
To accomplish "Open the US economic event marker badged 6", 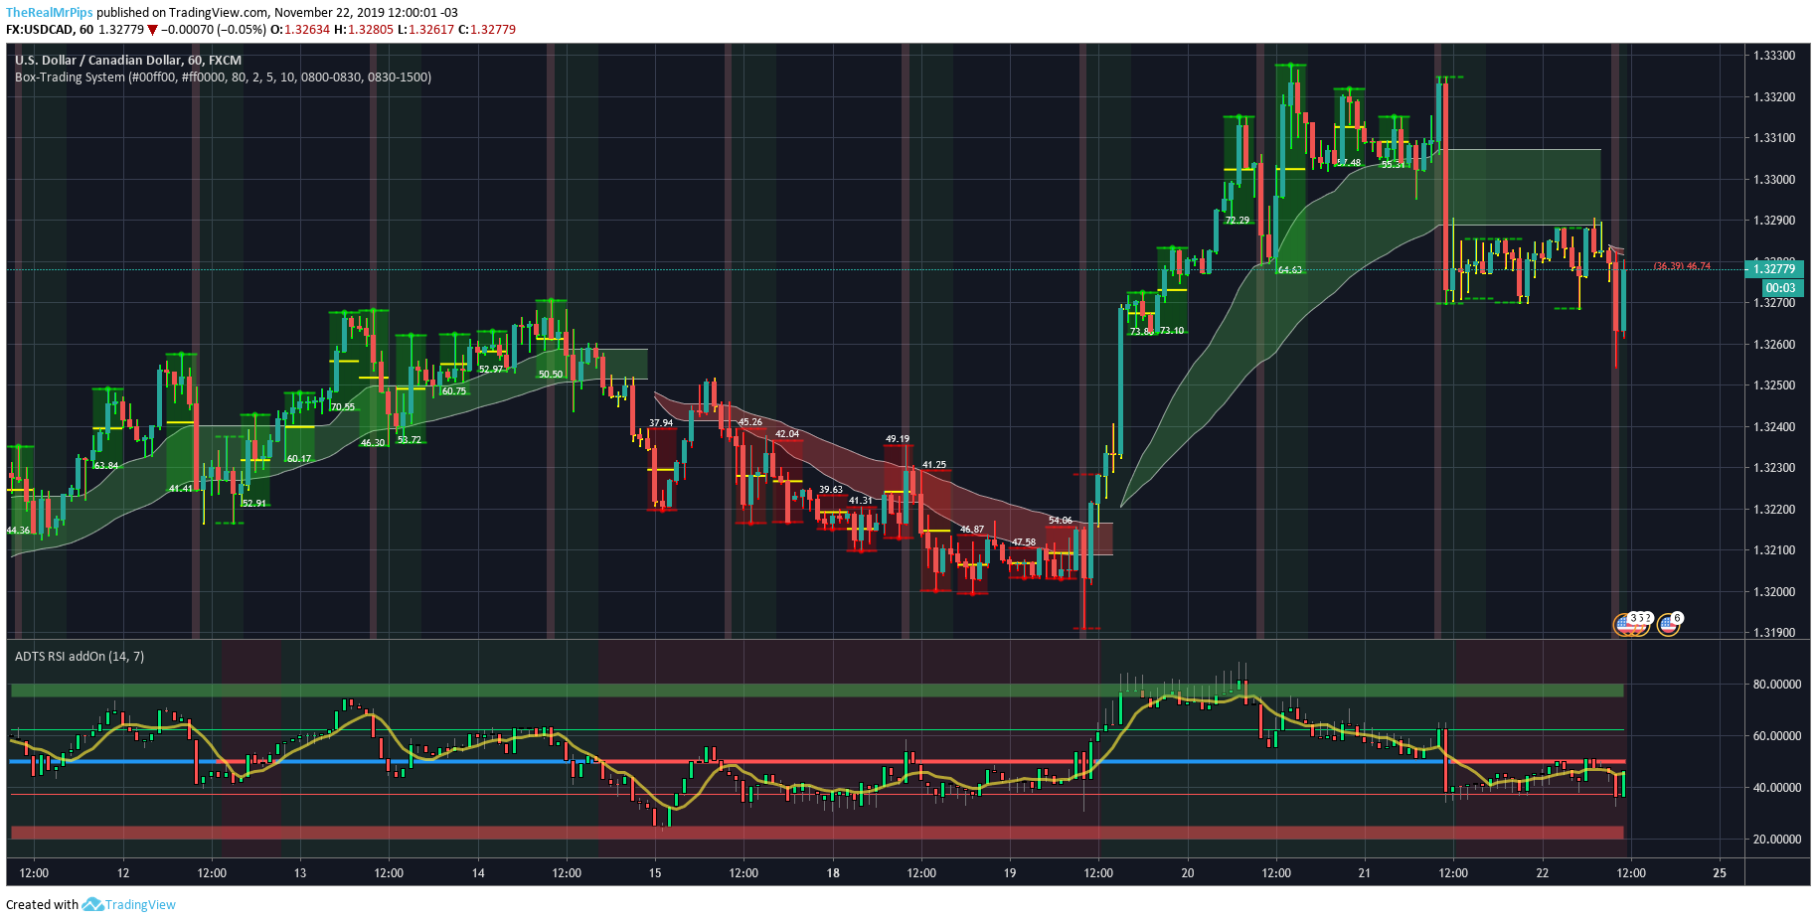I will coord(1669,625).
